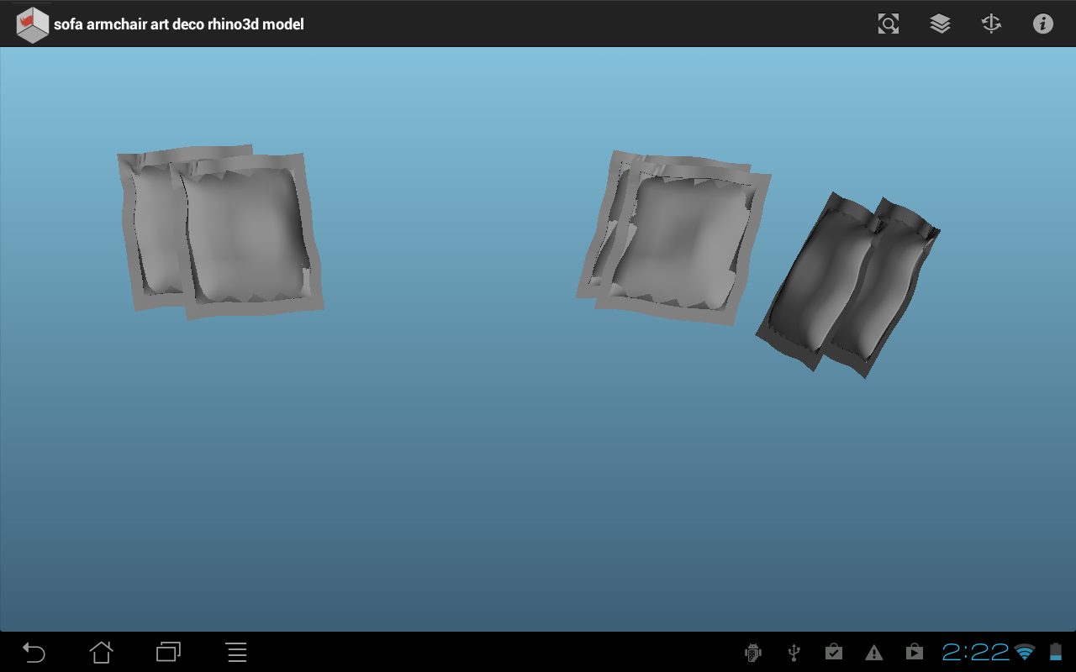
Task: Tap the USB connection status icon
Action: (x=794, y=652)
